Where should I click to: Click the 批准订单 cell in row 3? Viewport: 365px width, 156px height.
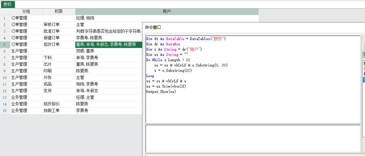coord(52,31)
